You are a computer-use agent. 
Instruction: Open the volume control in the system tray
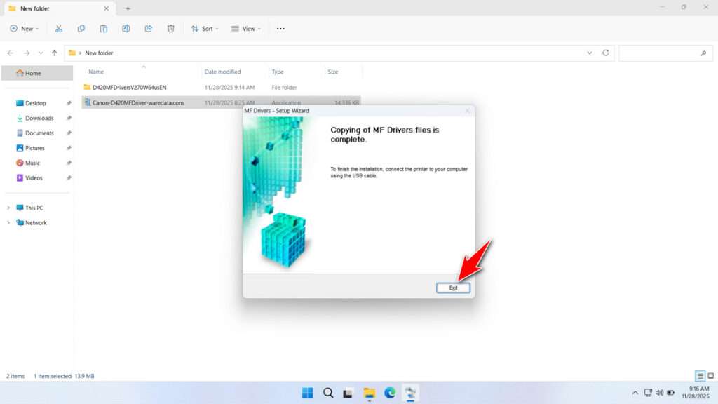659,393
